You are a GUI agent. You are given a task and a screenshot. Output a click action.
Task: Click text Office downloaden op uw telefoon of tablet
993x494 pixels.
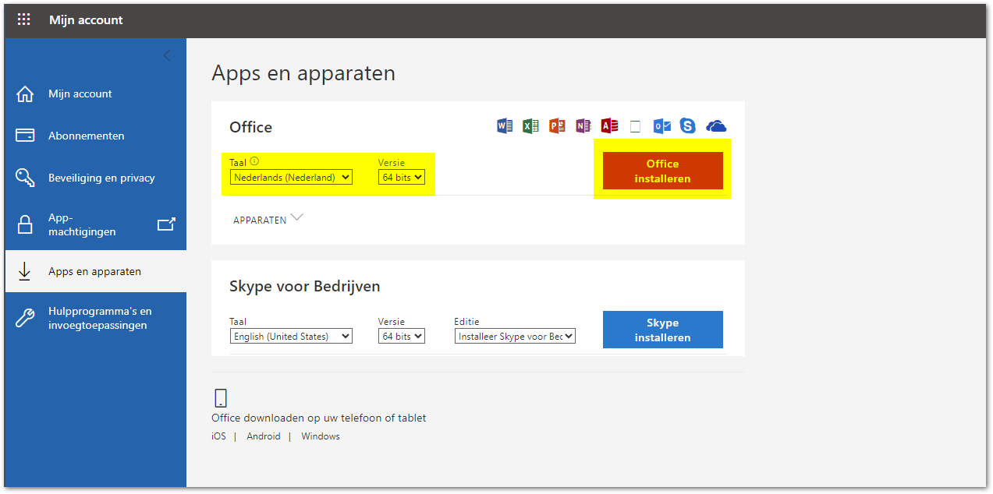coord(319,418)
